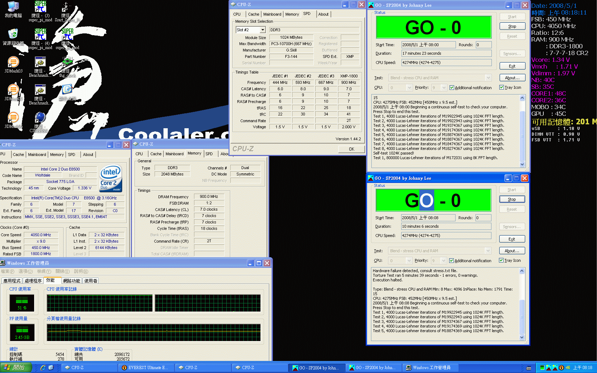The width and height of the screenshot is (597, 373).
Task: Click the 'PC3-10700H (667 MHz)' max bandwidth value
Action: coord(291,44)
